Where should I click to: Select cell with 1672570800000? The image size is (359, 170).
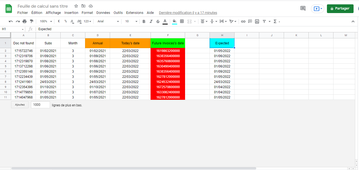tap(168, 87)
